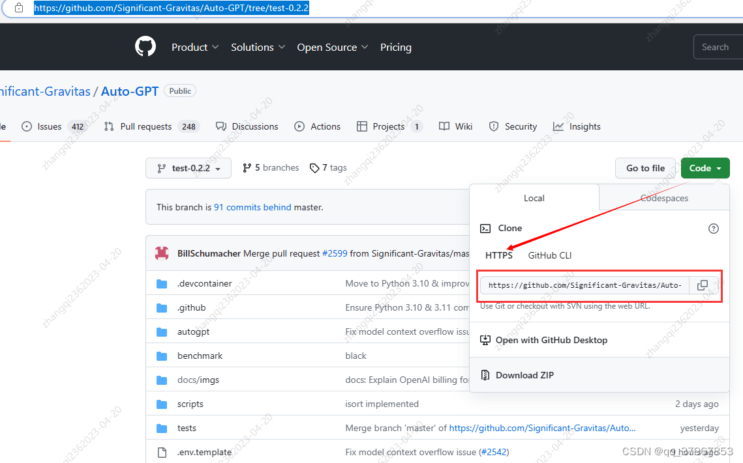Click Download ZIP

(524, 375)
